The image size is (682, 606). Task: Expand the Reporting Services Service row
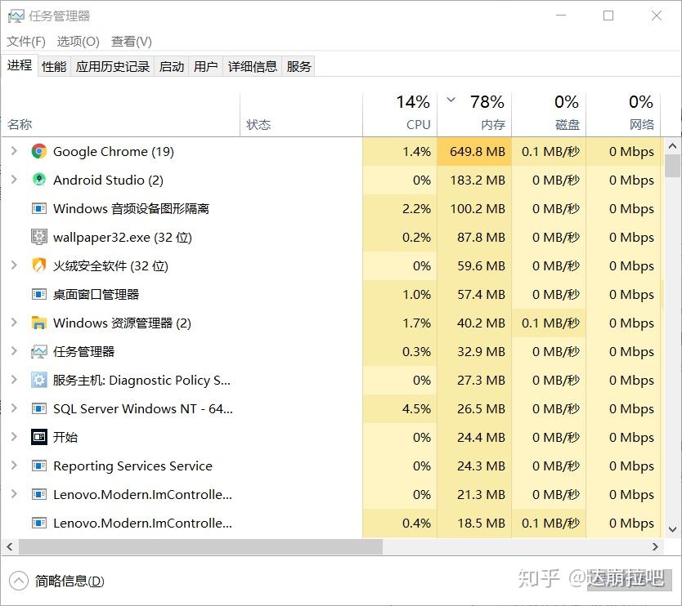14,466
